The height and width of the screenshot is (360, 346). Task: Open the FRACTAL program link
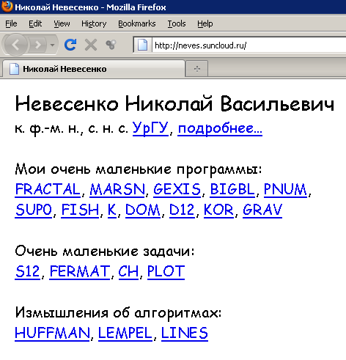click(x=48, y=189)
